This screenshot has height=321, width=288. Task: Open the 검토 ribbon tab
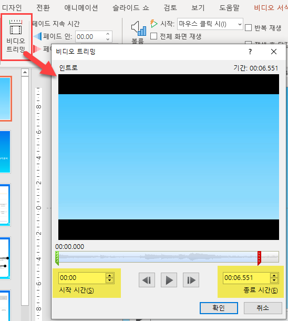(x=170, y=8)
